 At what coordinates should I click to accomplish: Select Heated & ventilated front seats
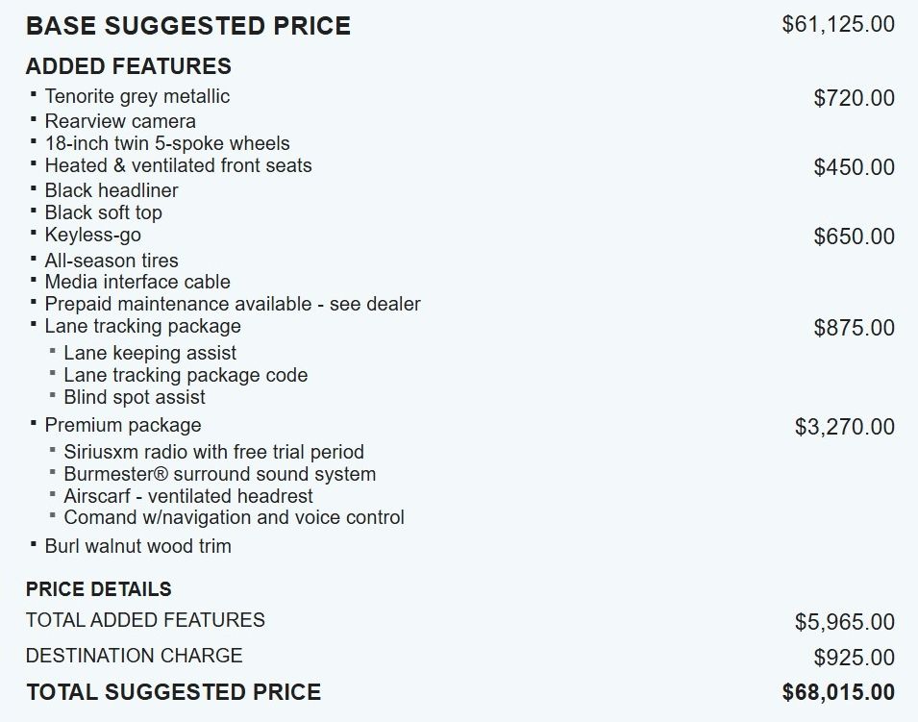pos(178,165)
